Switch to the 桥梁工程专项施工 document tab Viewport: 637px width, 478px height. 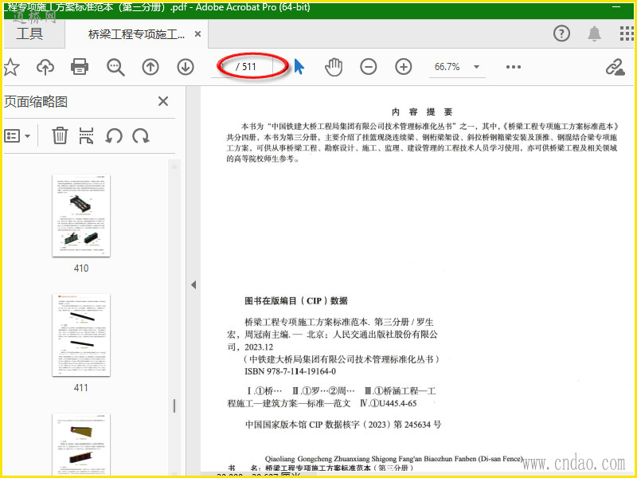click(x=136, y=34)
